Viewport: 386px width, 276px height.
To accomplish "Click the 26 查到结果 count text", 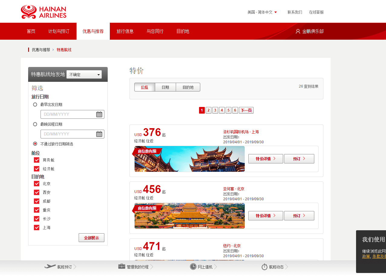I will click(309, 86).
